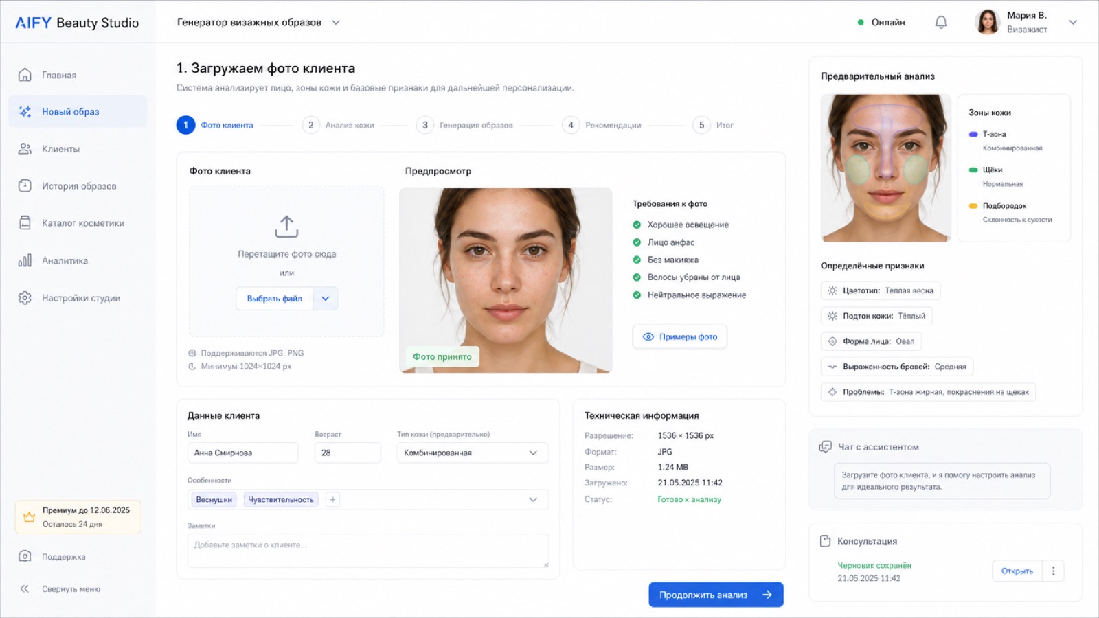This screenshot has width=1099, height=618.
Task: Click the Мария В. profile avatar
Action: (x=988, y=22)
